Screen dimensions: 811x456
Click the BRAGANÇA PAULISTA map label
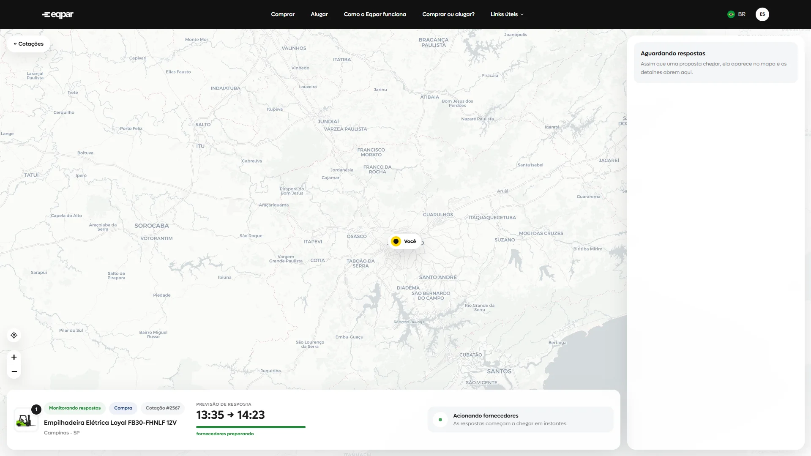[434, 42]
